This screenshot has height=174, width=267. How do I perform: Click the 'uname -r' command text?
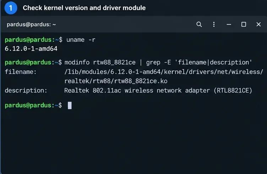point(81,40)
